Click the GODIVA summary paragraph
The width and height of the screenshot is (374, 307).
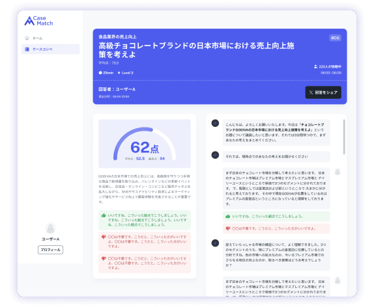pos(145,189)
